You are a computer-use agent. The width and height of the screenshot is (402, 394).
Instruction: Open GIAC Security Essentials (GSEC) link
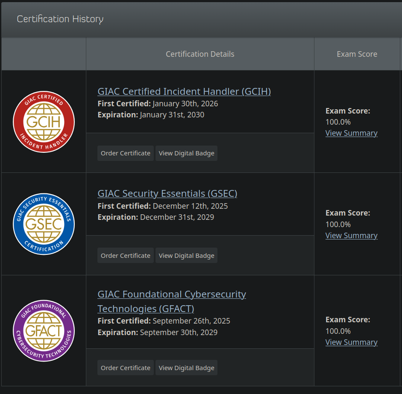(167, 193)
